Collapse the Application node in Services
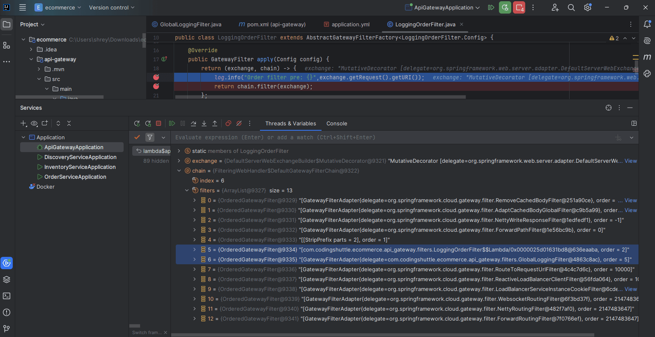 [23, 137]
